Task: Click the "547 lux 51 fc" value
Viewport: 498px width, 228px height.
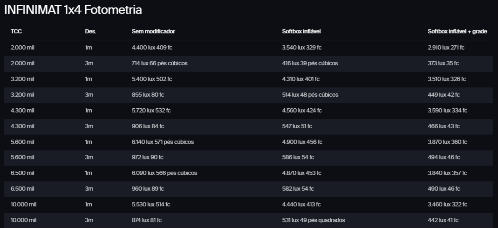Action: [x=297, y=126]
